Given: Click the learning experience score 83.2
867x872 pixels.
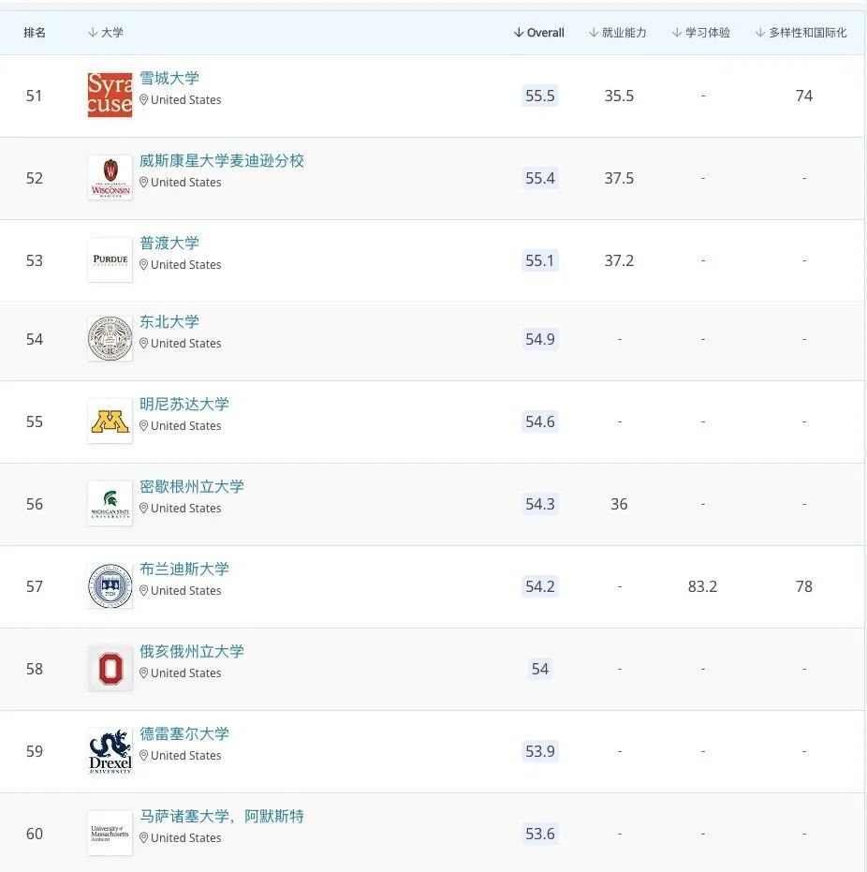Looking at the screenshot, I should point(702,586).
